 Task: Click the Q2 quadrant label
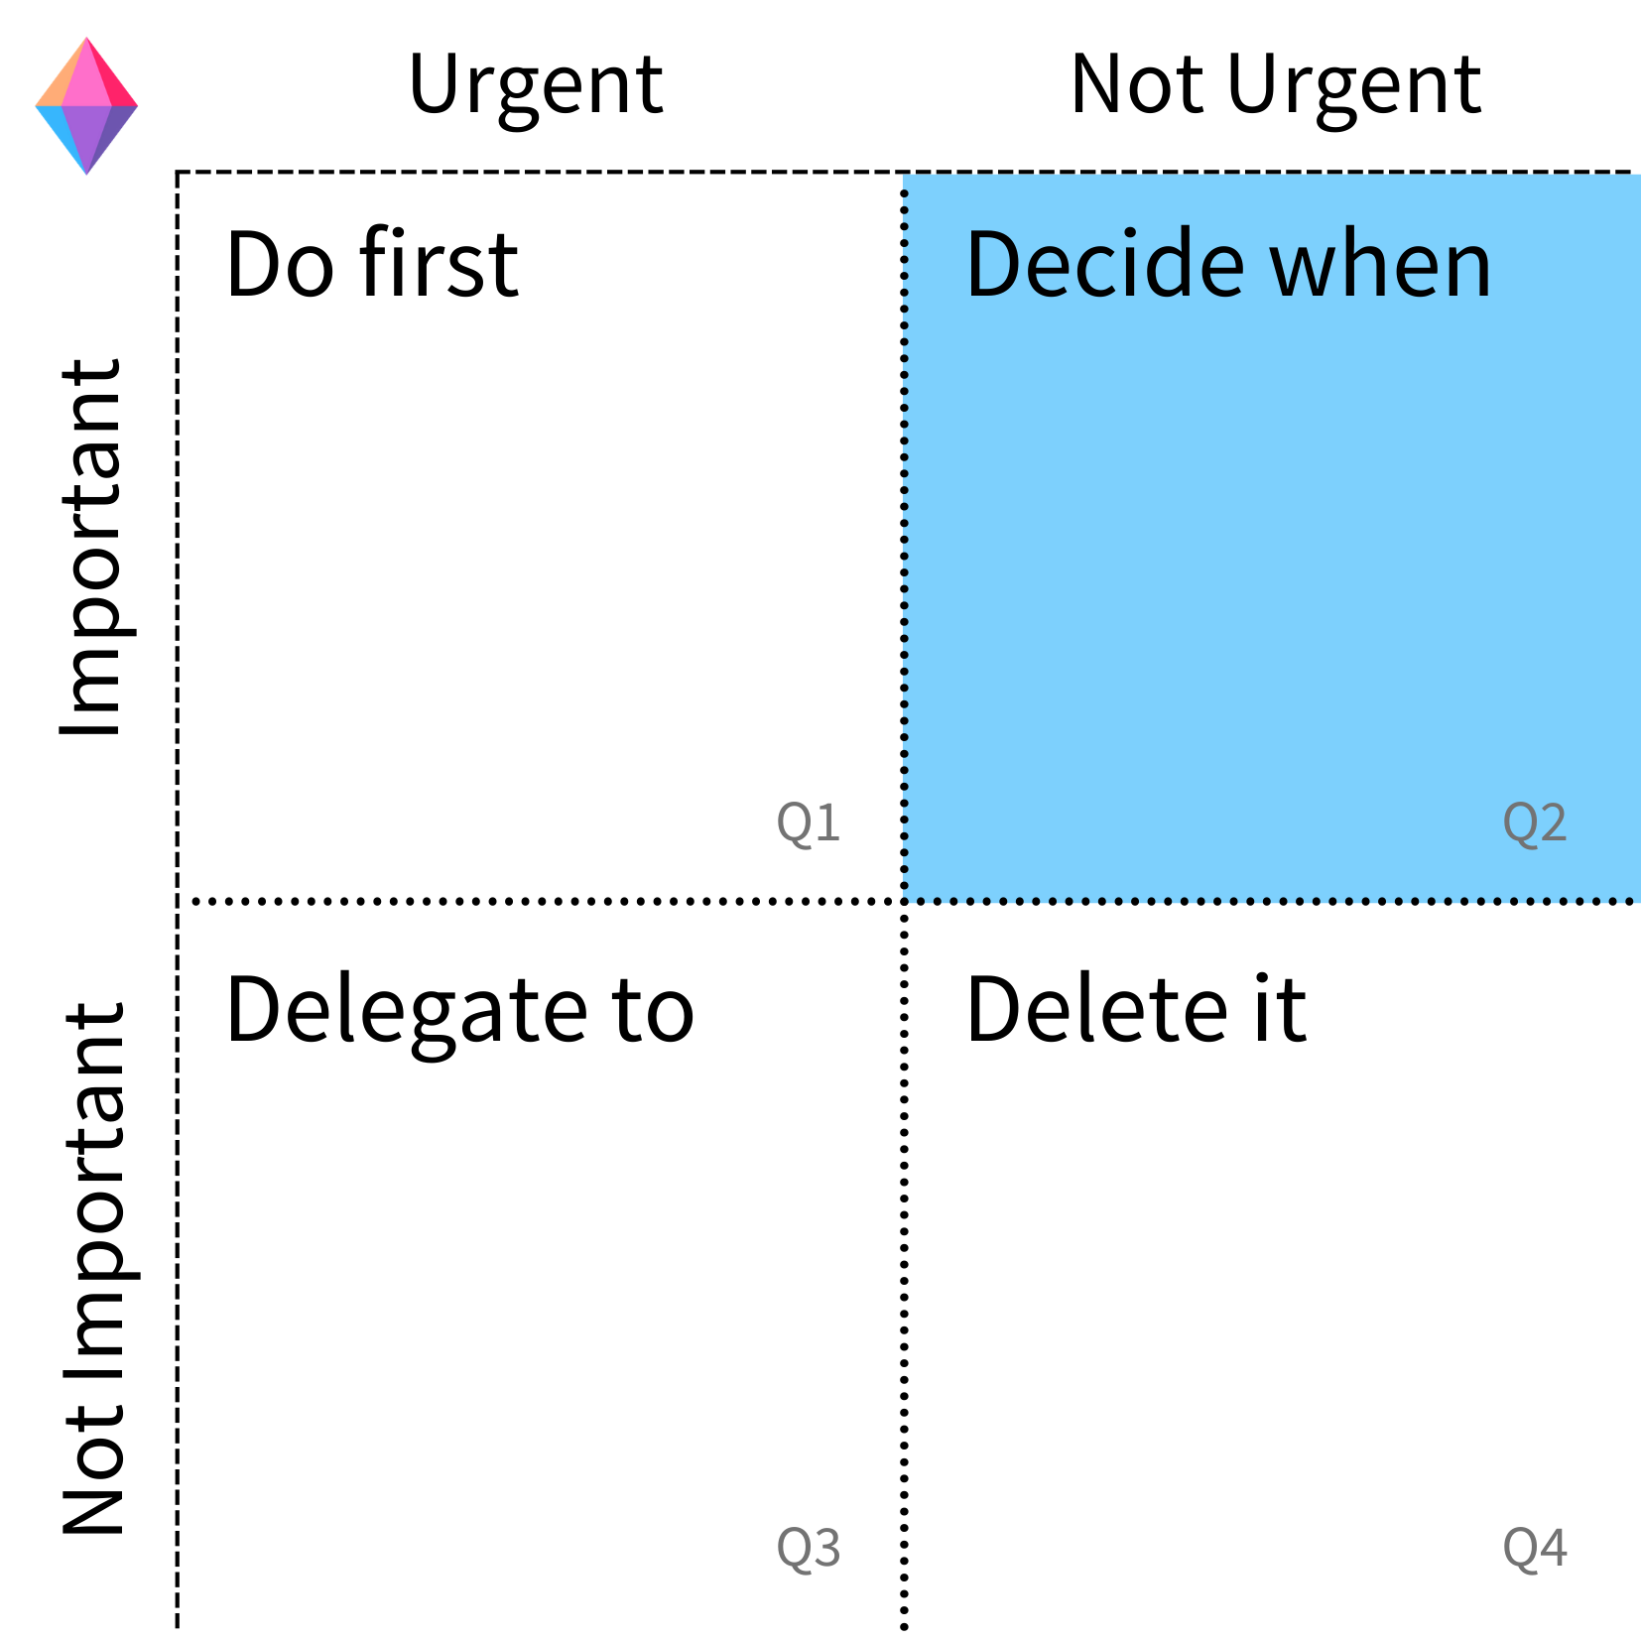point(1535,822)
